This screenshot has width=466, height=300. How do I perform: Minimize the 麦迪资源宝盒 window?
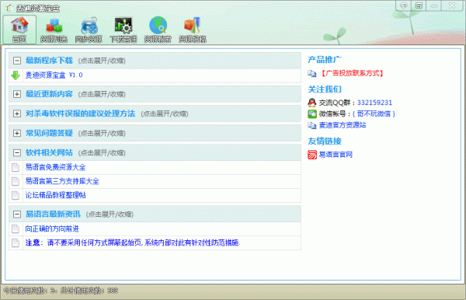pyautogui.click(x=434, y=5)
